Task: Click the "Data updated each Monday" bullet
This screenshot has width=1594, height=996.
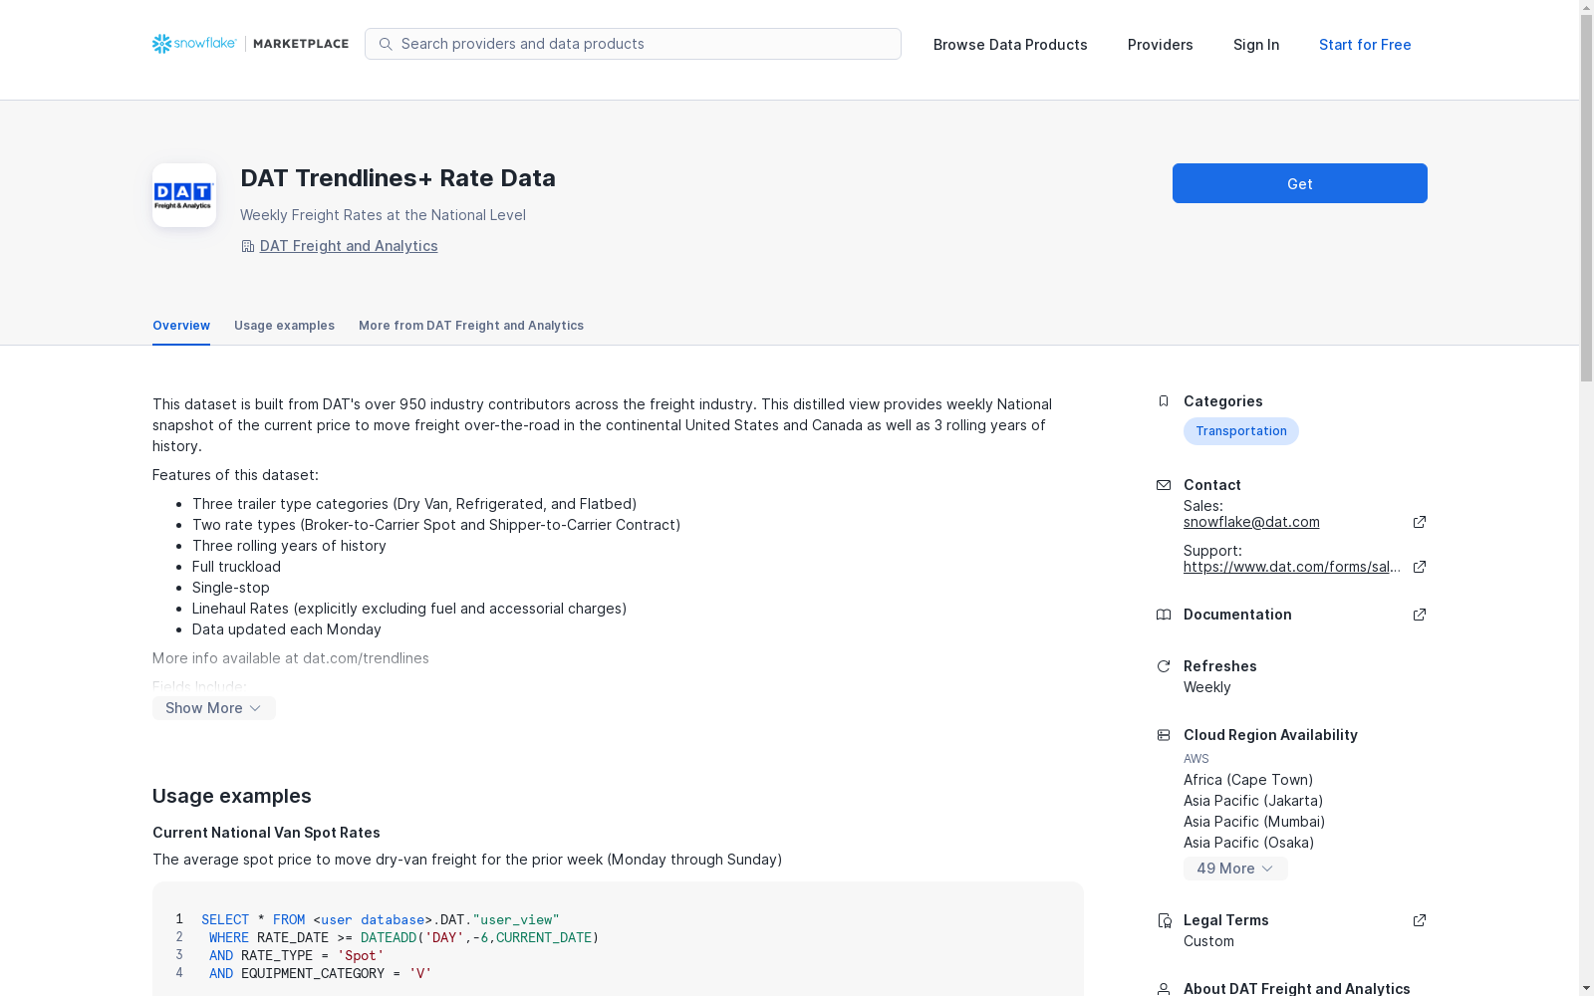Action: click(287, 629)
